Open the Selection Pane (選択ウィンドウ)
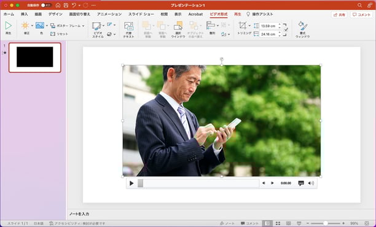376x227 pixels. (178, 29)
